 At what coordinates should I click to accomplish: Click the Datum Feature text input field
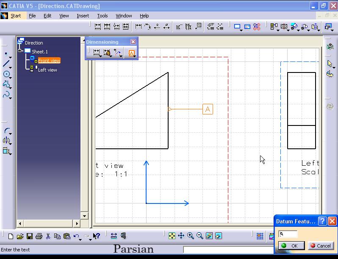pos(288,234)
